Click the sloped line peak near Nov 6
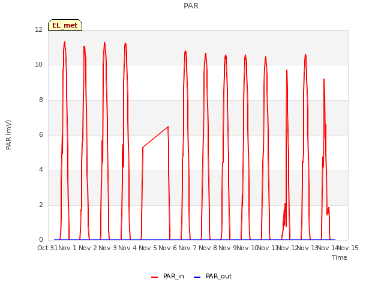 pos(168,127)
